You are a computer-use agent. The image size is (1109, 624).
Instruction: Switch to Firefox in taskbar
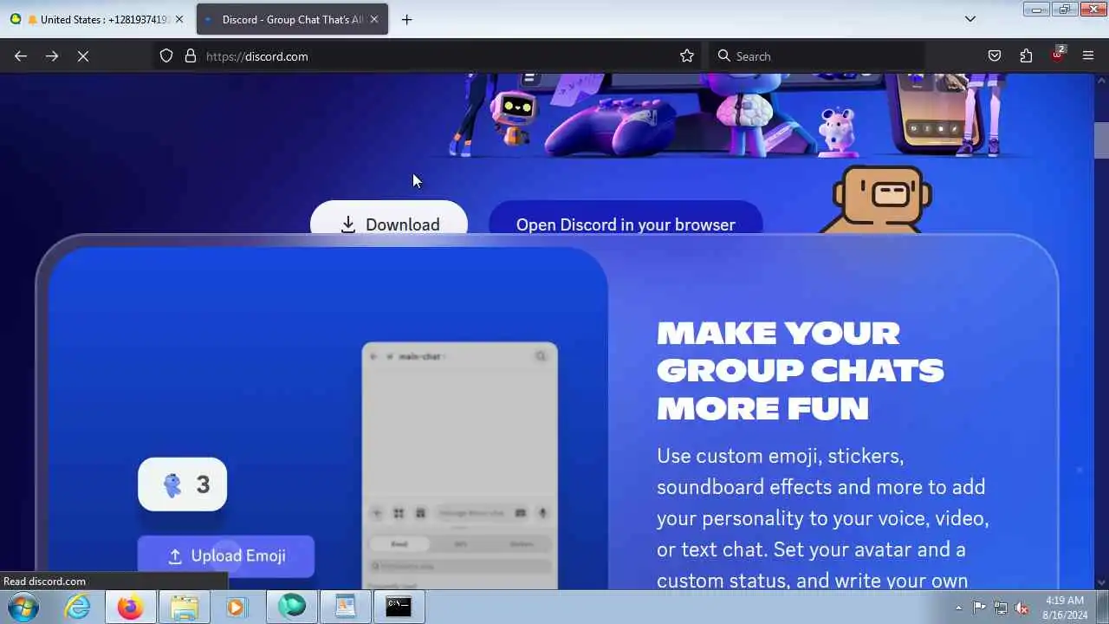coord(131,607)
